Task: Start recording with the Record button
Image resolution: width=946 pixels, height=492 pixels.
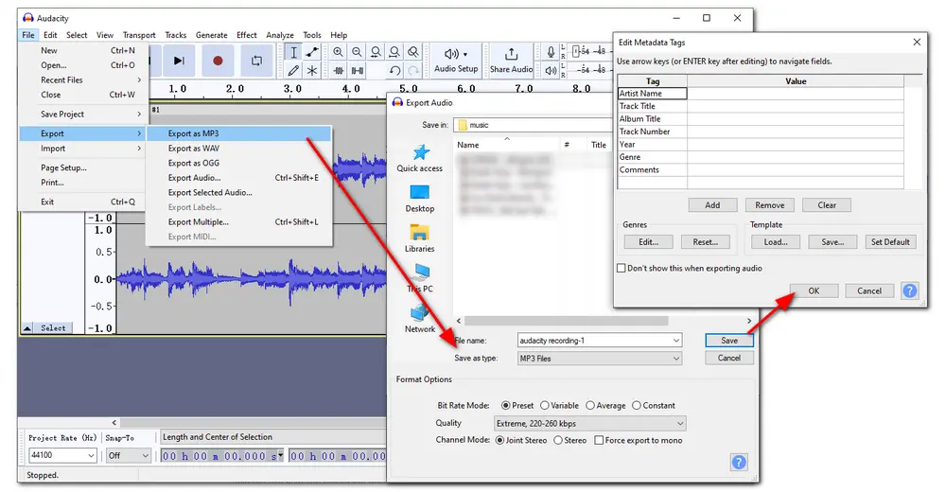Action: coord(218,61)
